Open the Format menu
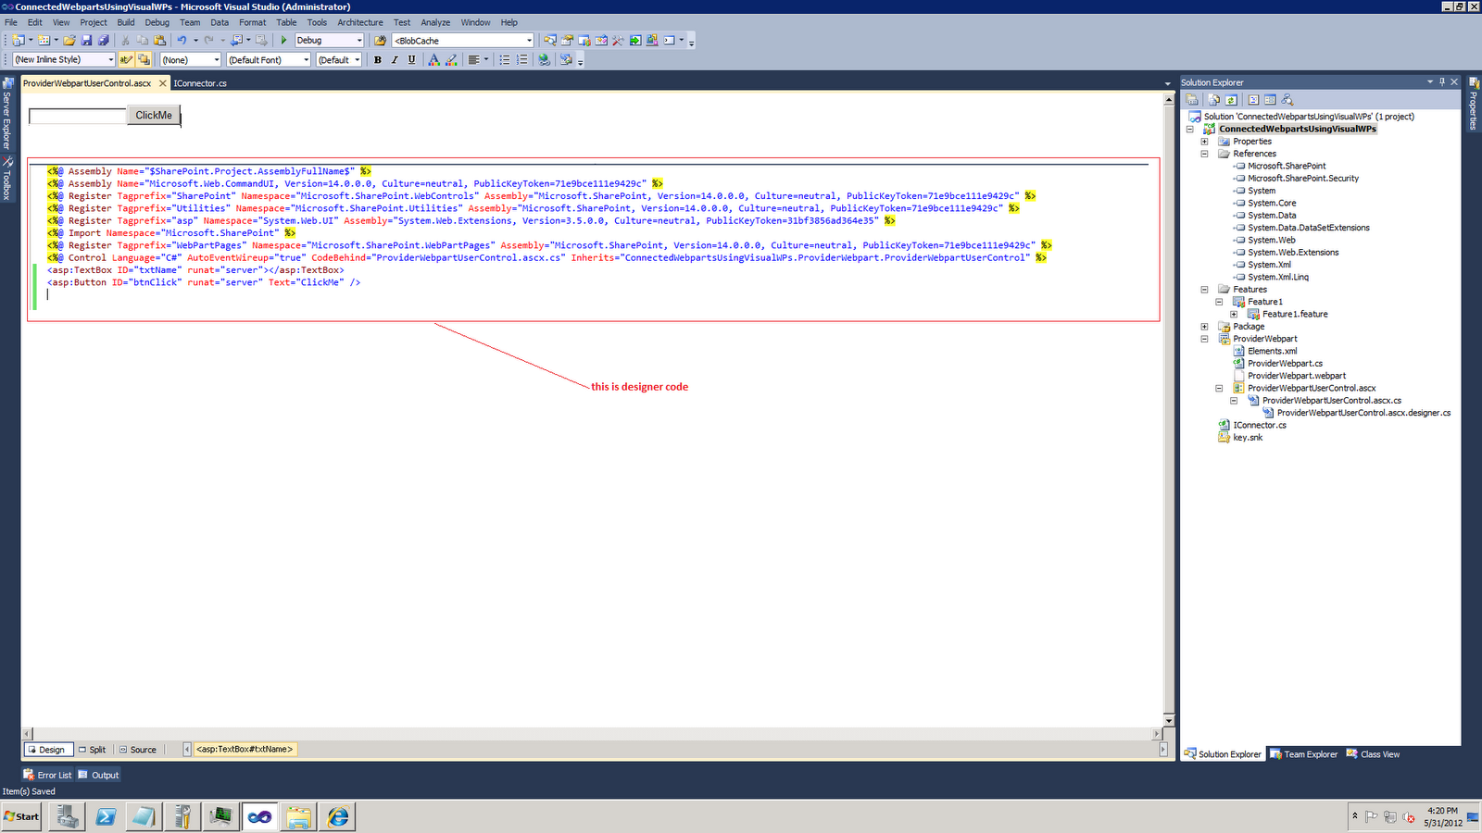The height and width of the screenshot is (833, 1482). [253, 22]
